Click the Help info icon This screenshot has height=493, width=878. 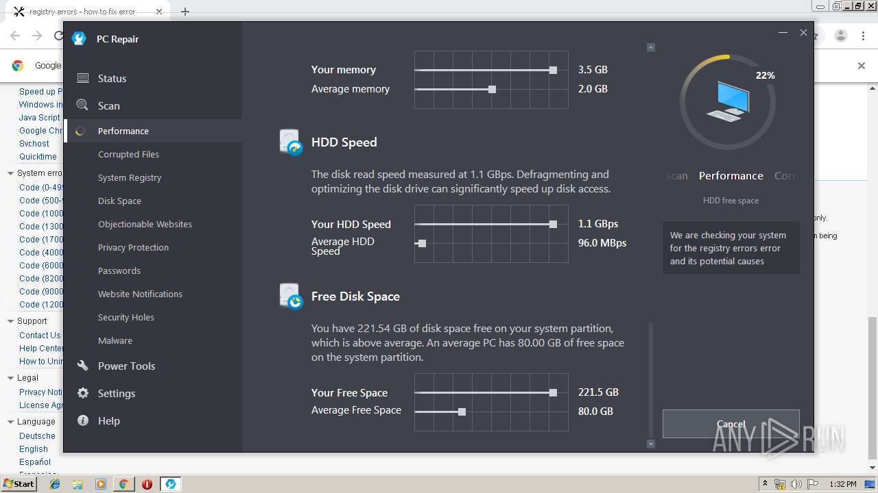[83, 420]
